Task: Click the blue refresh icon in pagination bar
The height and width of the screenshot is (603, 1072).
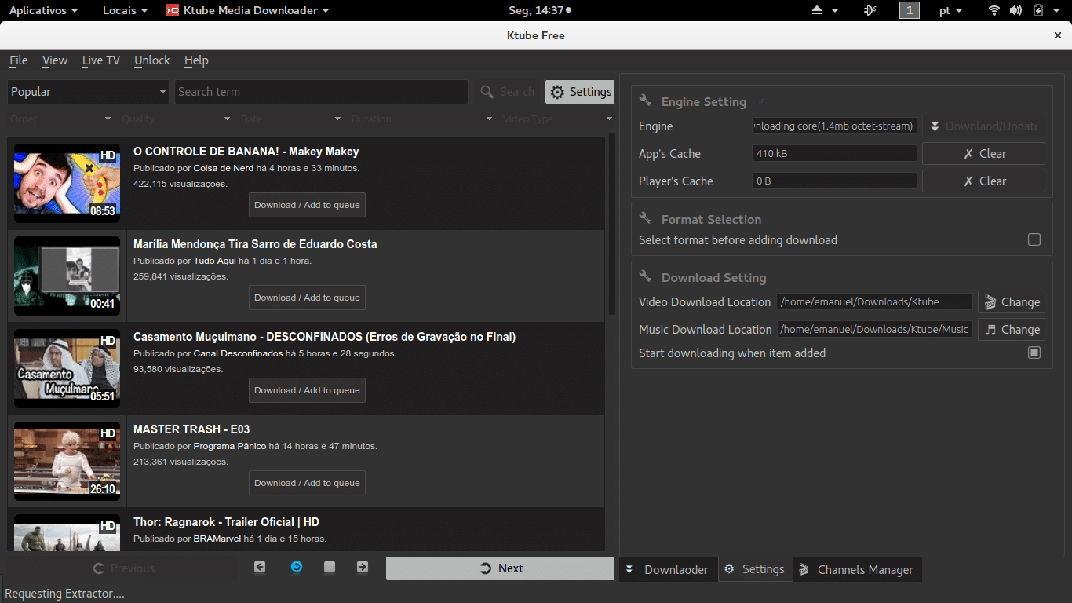Action: (x=297, y=567)
